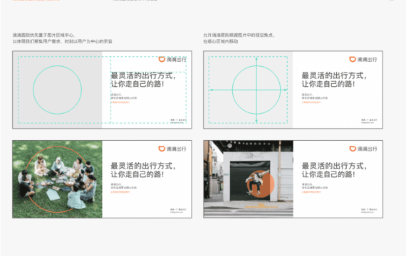Viewport: 406px width, 256px height.
Task: Click the small orange text line in the dashed-grid banner
Action: coord(120,102)
